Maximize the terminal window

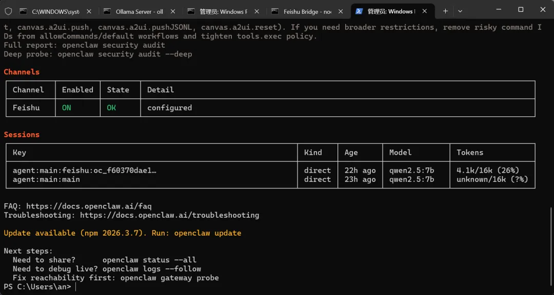[521, 10]
